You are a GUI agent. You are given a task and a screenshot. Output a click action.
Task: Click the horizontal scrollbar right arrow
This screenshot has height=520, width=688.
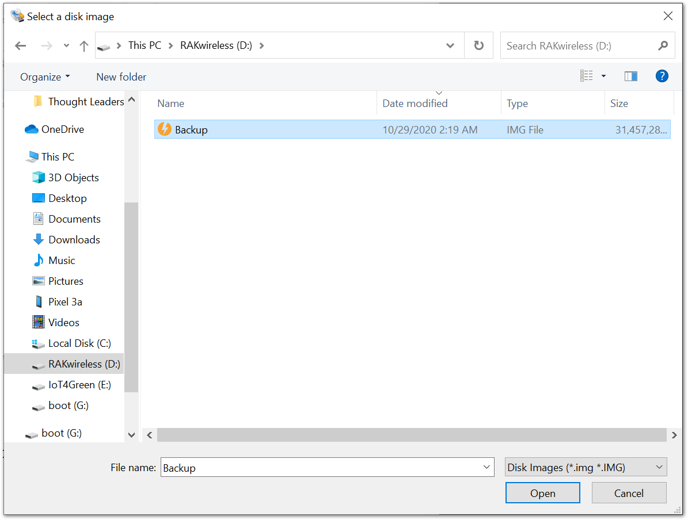click(x=674, y=435)
